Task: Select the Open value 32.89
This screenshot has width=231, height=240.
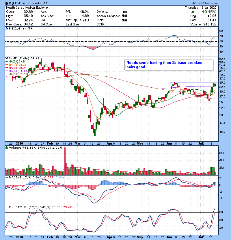Action: tap(28, 12)
